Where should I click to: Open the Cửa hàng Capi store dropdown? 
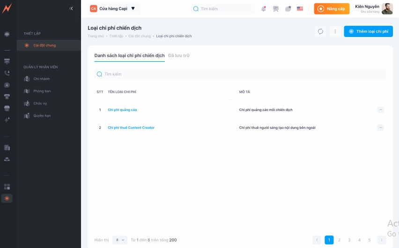tap(113, 8)
